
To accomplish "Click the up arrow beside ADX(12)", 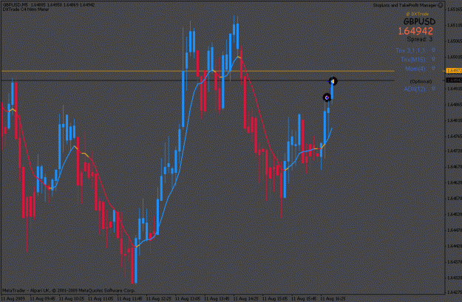I will click(433, 88).
